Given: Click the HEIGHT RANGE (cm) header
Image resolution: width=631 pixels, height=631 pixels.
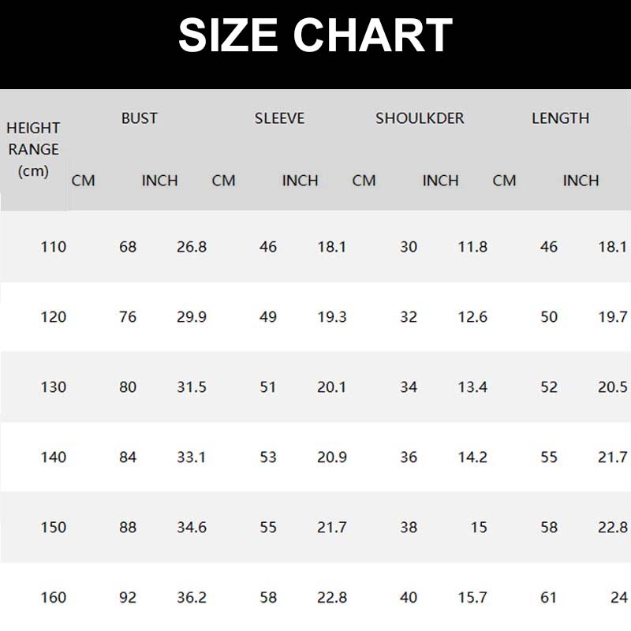Looking at the screenshot, I should pos(33,149).
